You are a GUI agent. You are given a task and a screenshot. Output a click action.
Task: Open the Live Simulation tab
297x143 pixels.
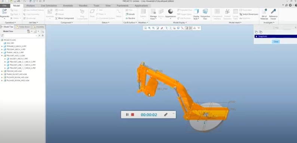coord(49,6)
